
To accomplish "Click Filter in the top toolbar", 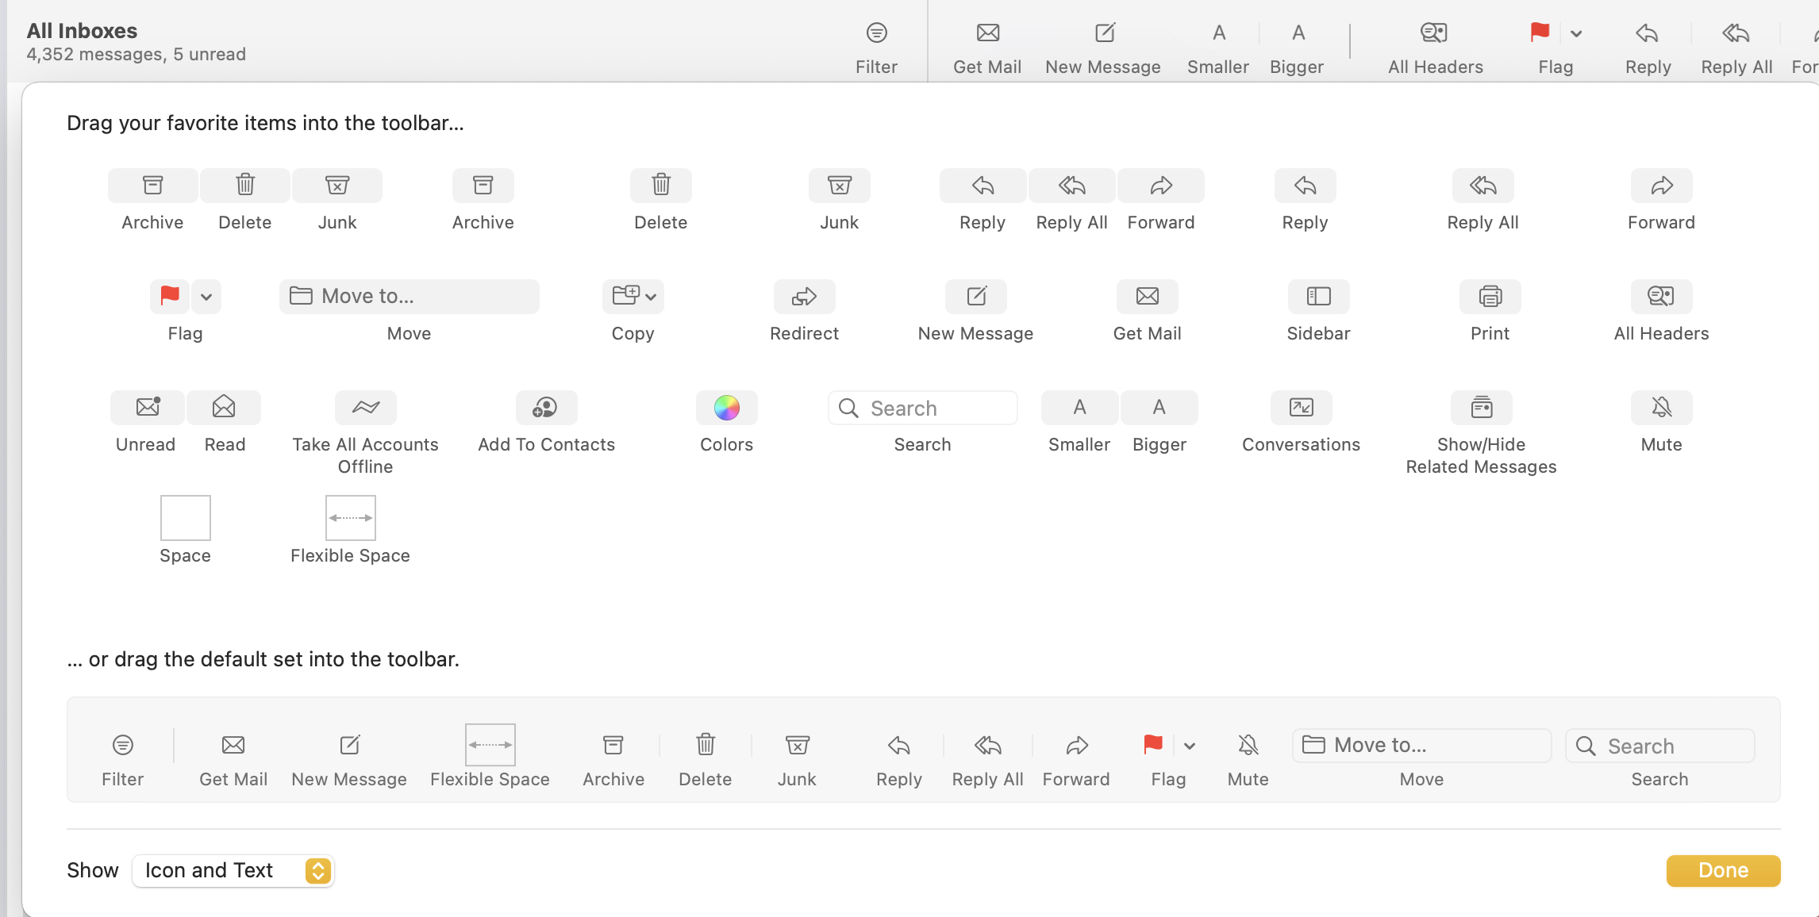I will click(x=876, y=33).
